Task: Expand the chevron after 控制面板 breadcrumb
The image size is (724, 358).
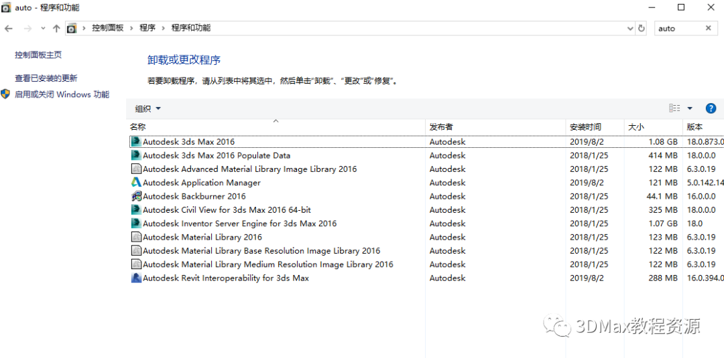Action: coord(131,28)
